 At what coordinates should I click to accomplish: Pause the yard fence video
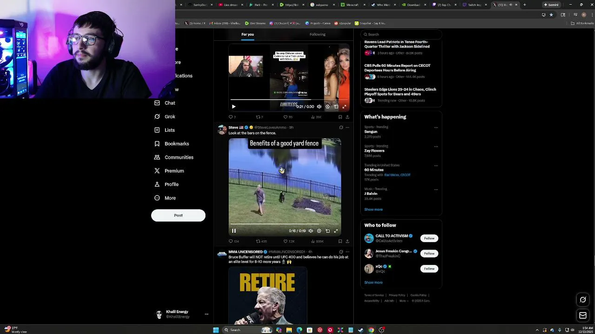coord(234,231)
